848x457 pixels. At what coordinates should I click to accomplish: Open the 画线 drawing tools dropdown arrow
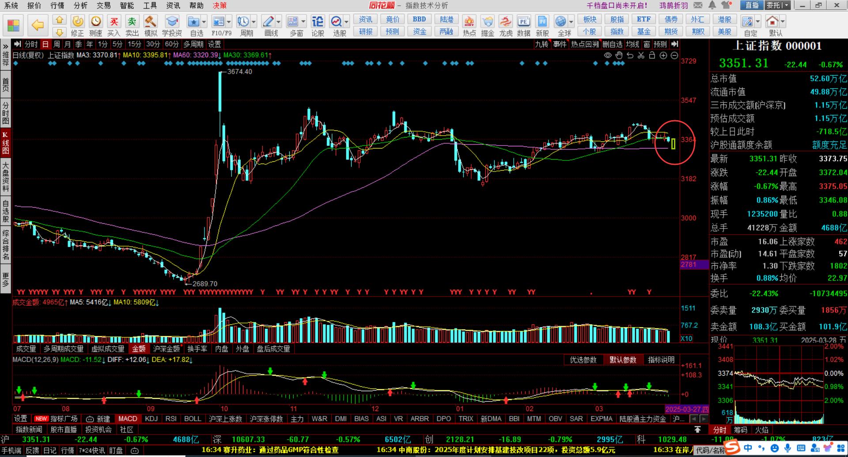coord(279,22)
